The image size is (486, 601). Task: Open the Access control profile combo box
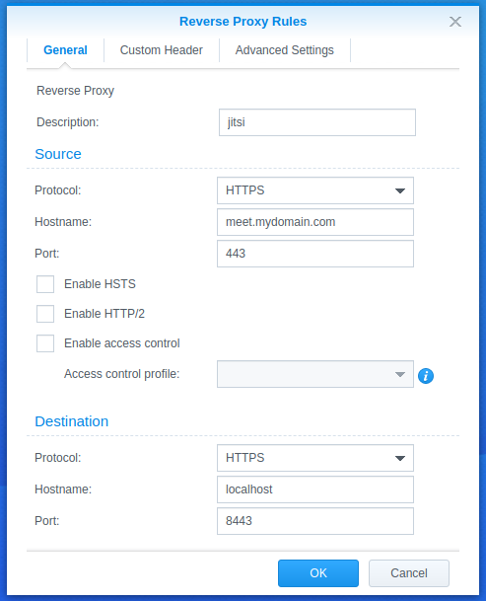pyautogui.click(x=315, y=374)
